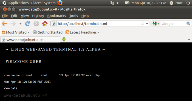Click the date output line Mon Apr 18 12:43:06
Viewport: 192px width, 101px height.
[27, 82]
